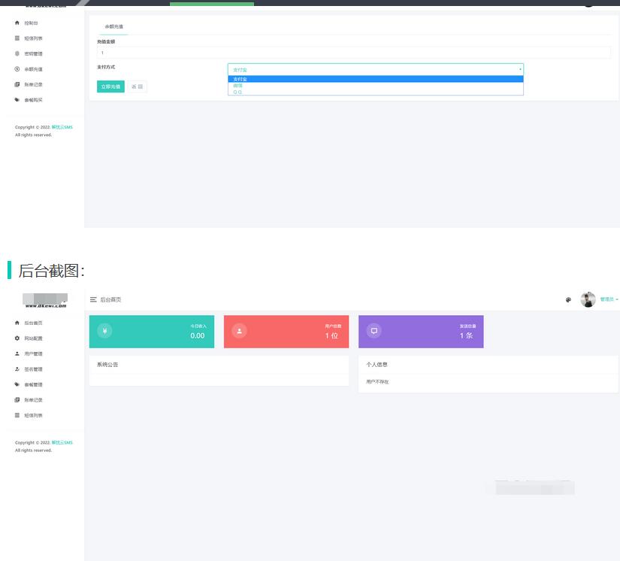Open the 支付方式 dropdown showing 支付宝
This screenshot has height=561, width=620.
tap(375, 69)
